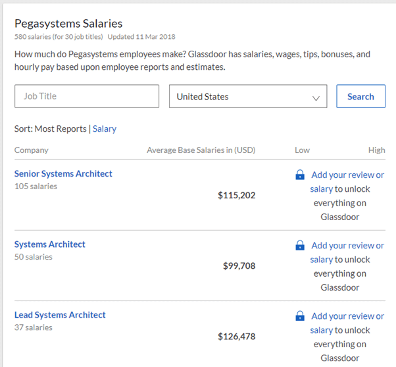Viewport: 396px width, 367px height.
Task: Open the Lead Systems Architect link
Action: pos(60,315)
